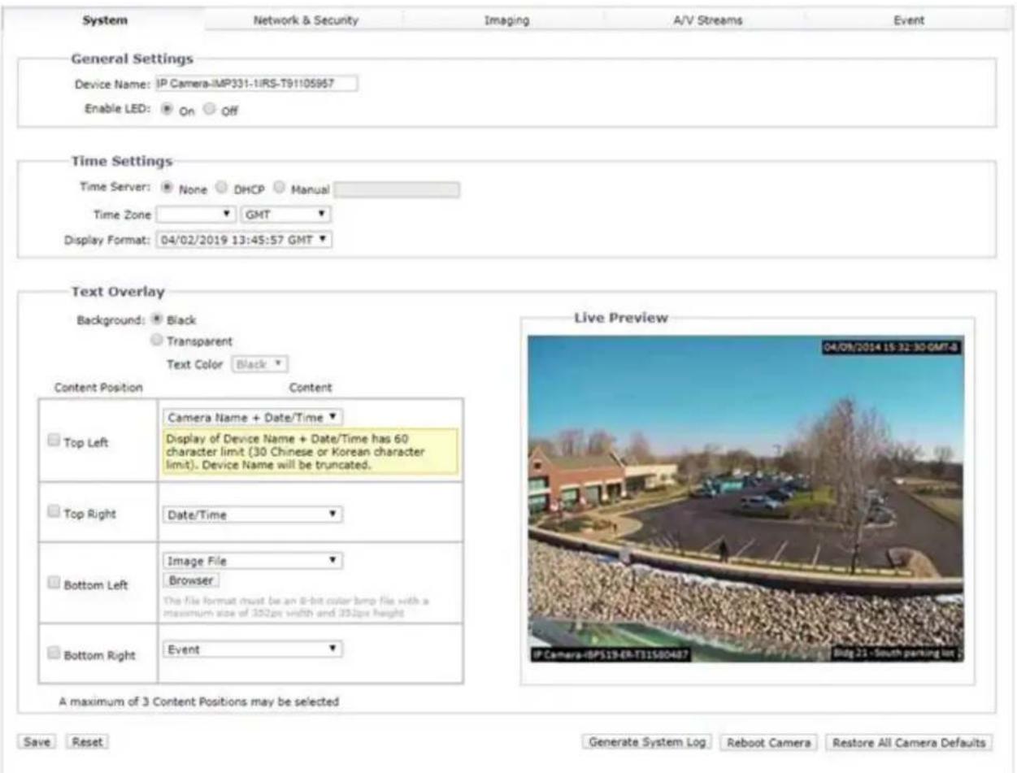The width and height of the screenshot is (1017, 773).
Task: Set text overlay background to Transparent
Action: pyautogui.click(x=158, y=341)
